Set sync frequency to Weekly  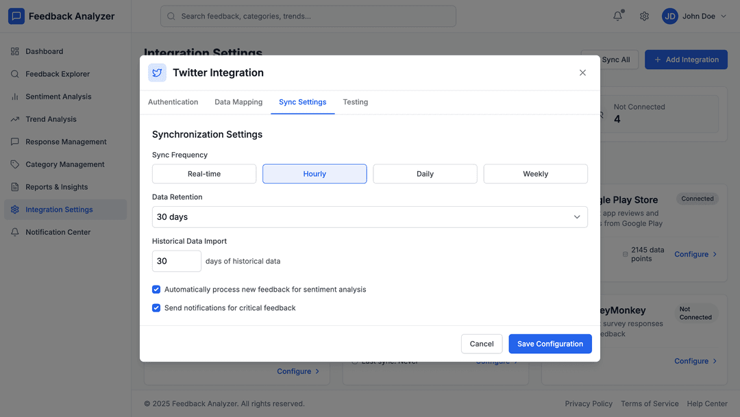[x=535, y=174]
